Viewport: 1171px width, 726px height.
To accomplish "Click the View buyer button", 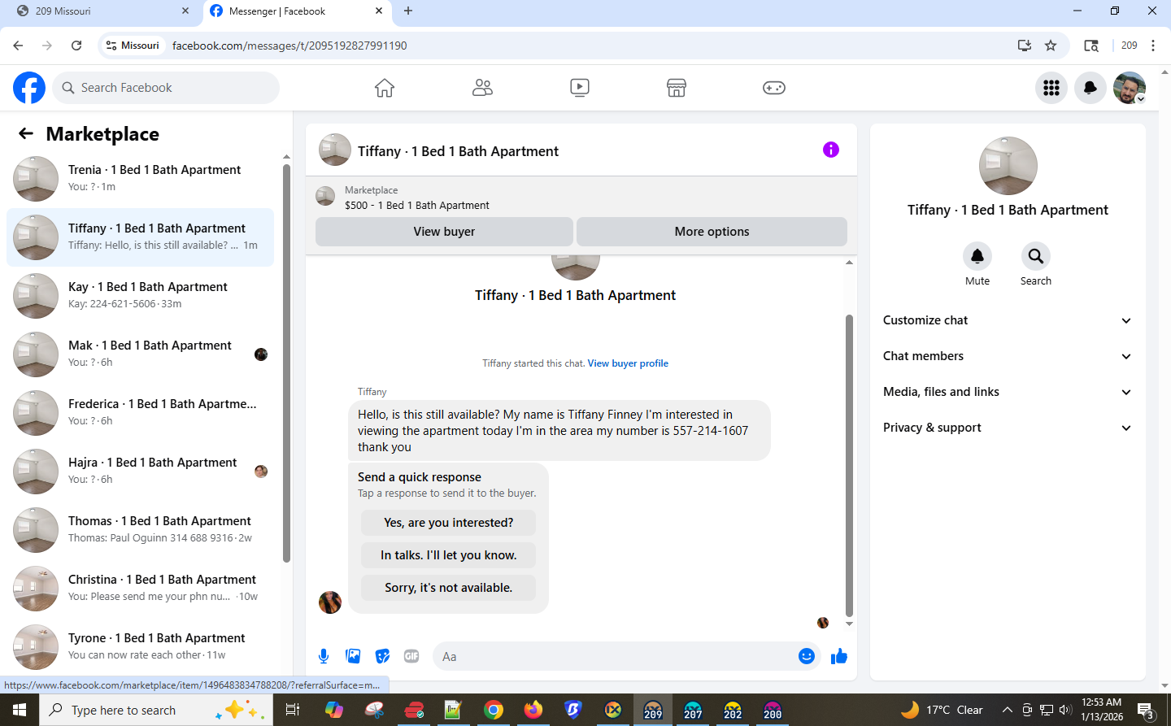I will point(444,232).
